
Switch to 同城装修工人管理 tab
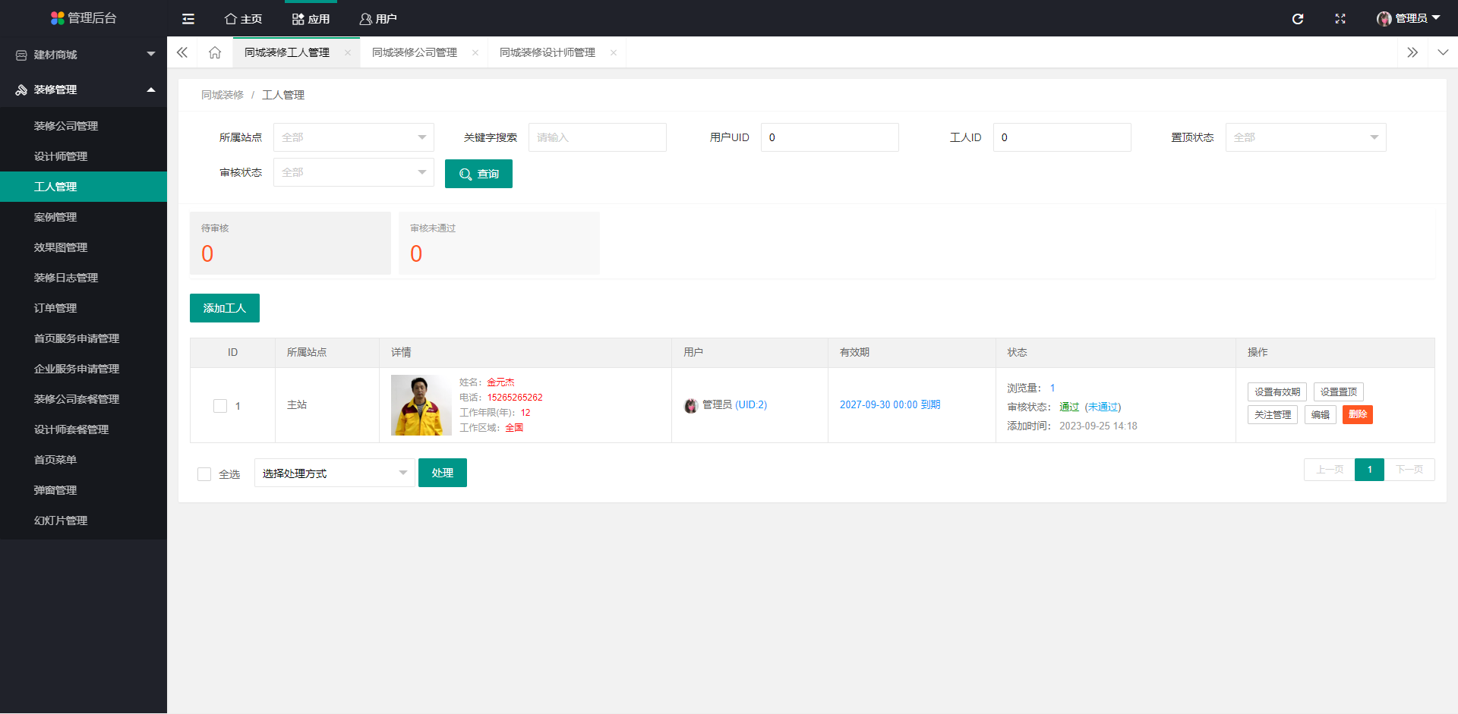pos(287,52)
